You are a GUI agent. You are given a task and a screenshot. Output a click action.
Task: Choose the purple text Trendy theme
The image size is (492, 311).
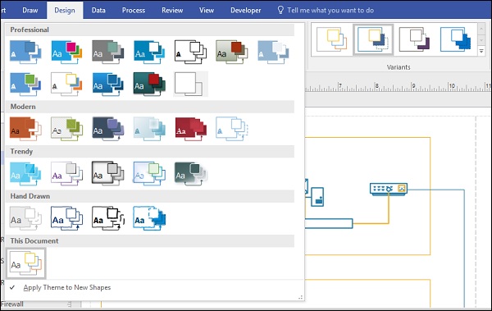click(66, 173)
